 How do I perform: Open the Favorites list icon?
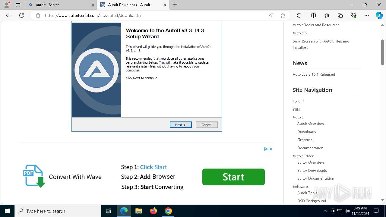click(x=327, y=15)
